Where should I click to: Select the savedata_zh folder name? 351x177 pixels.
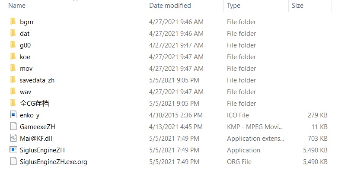(37, 80)
